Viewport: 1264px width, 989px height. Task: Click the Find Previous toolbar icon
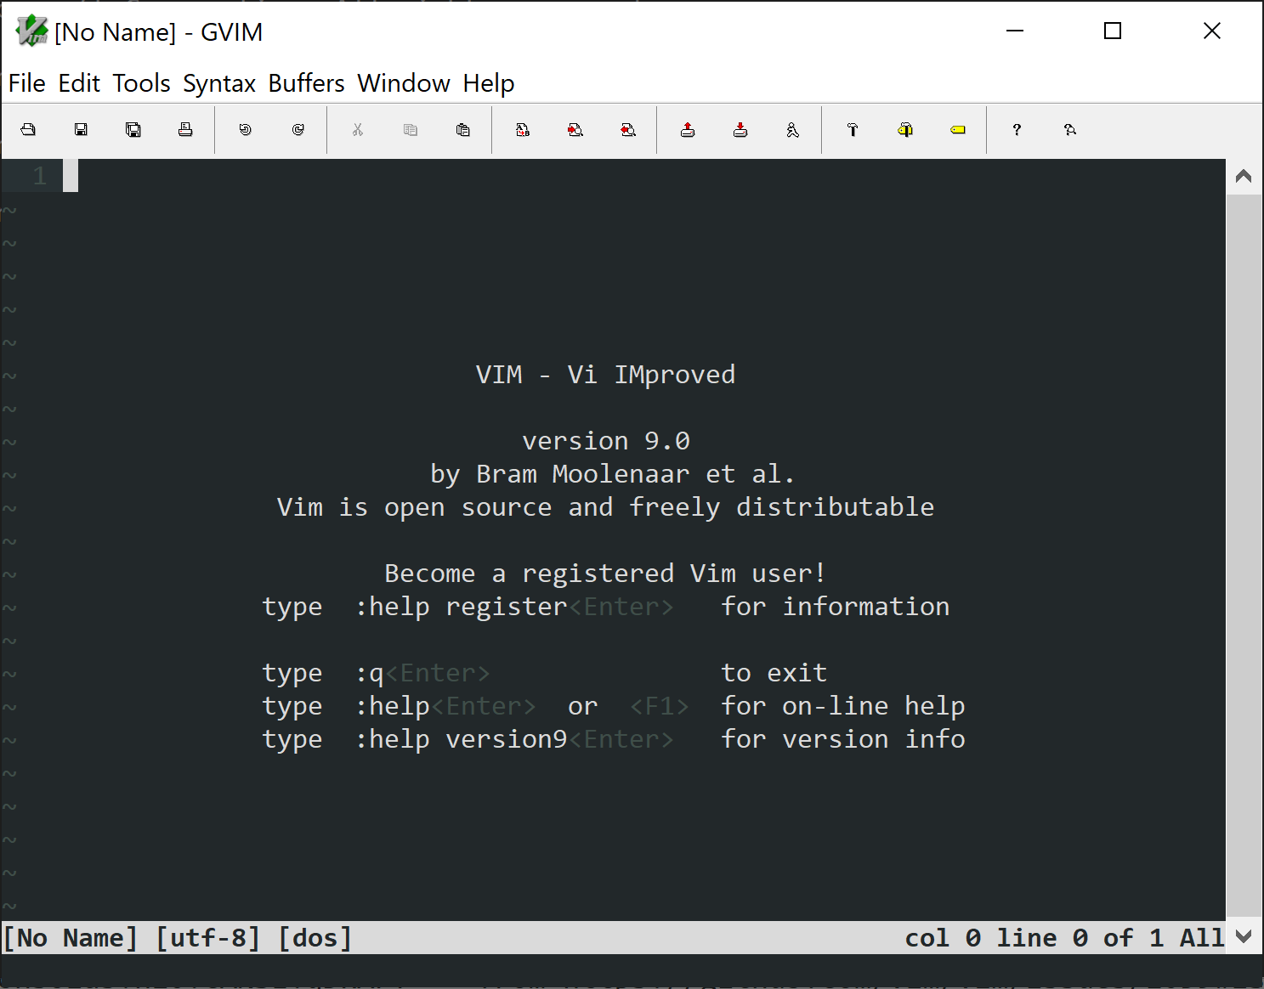click(x=628, y=130)
